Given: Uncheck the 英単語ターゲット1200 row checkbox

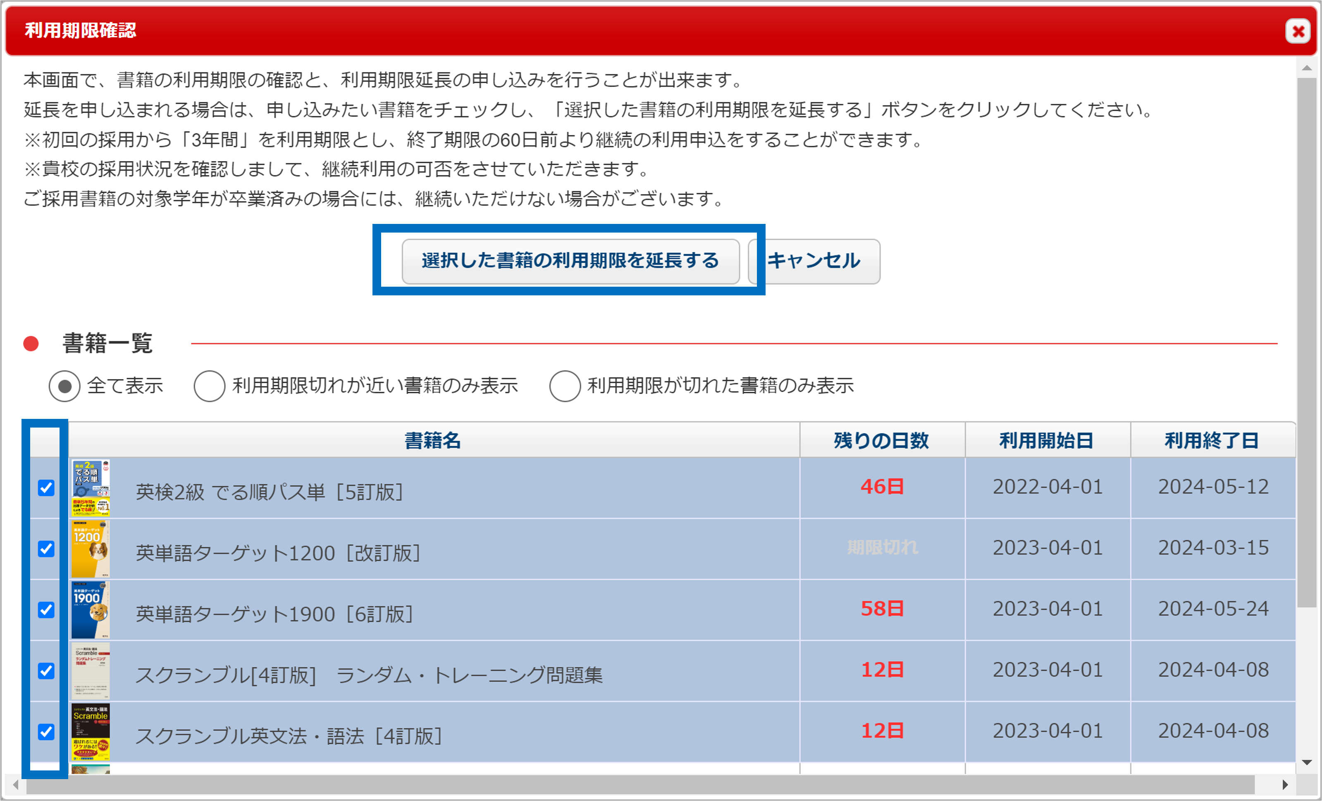Looking at the screenshot, I should click(x=46, y=549).
